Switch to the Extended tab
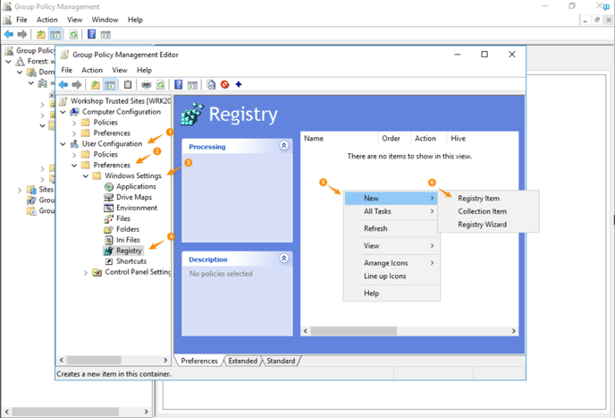The height and width of the screenshot is (418, 615). pyautogui.click(x=243, y=361)
